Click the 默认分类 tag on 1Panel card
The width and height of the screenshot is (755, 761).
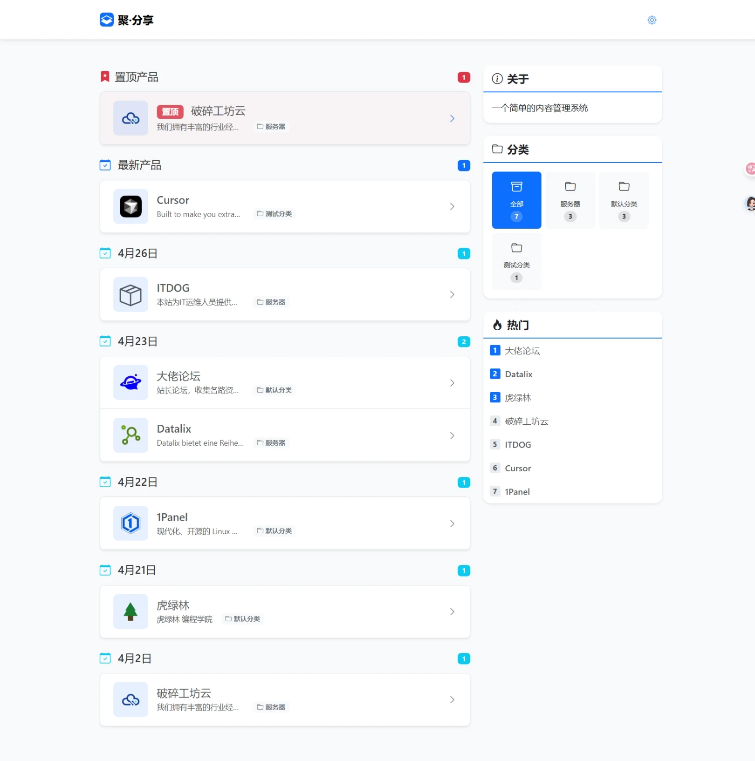275,531
